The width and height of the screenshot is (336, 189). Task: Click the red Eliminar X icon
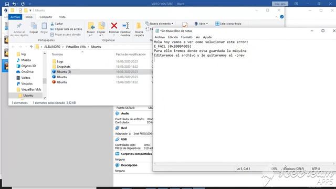[x=114, y=26]
